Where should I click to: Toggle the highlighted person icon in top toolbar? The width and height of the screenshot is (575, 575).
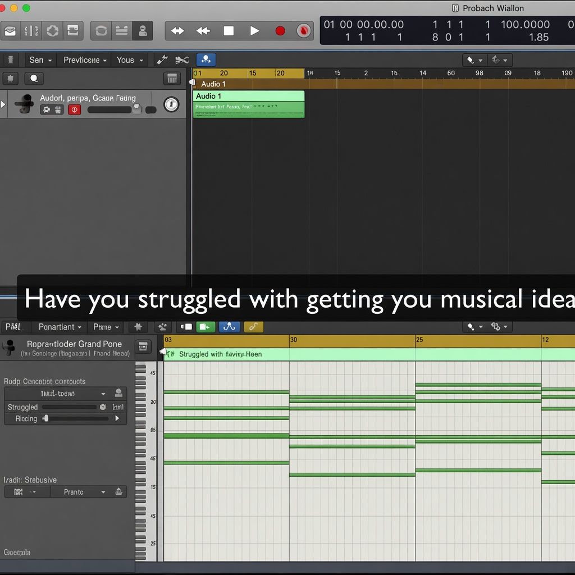coord(143,31)
